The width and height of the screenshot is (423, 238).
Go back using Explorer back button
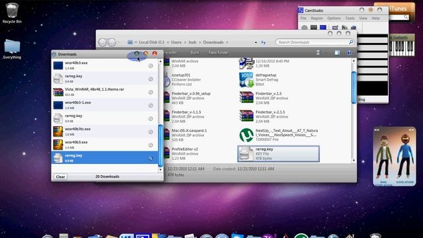(102, 42)
